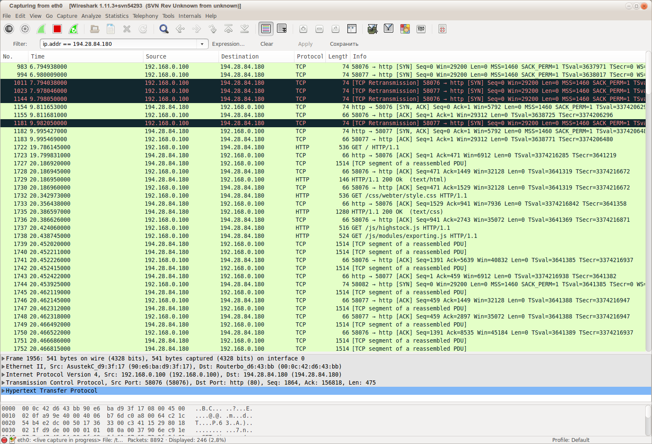Image resolution: width=652 pixels, height=444 pixels.
Task: Select packet 1737 GET /js/highstock.js
Action: (x=323, y=228)
